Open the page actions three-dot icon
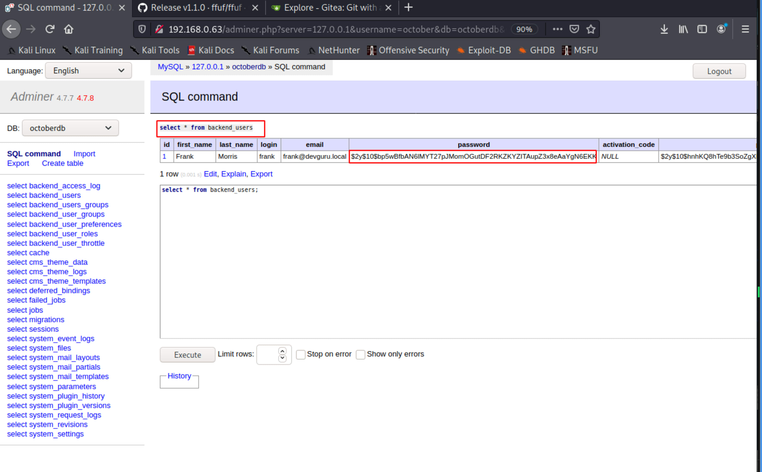This screenshot has width=762, height=472. (557, 29)
